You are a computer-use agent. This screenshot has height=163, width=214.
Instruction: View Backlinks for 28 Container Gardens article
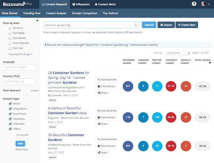(107, 80)
